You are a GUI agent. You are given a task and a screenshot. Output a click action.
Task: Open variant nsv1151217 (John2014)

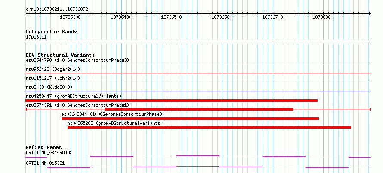(x=53, y=78)
